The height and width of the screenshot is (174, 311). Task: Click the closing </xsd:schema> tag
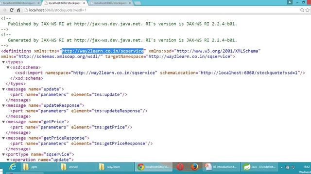tap(27, 78)
